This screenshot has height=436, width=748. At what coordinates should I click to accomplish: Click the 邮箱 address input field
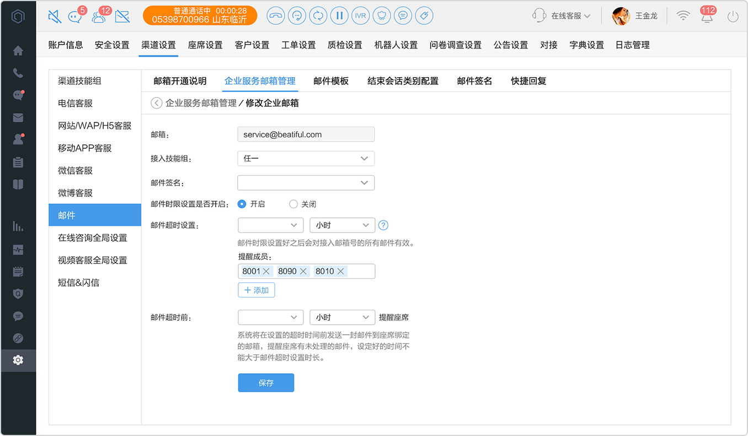[306, 134]
